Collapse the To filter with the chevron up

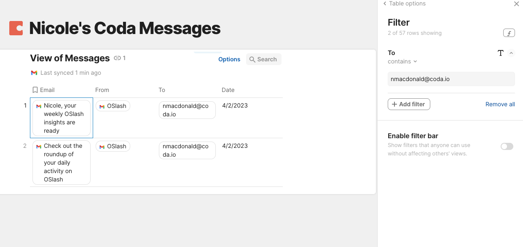(511, 53)
